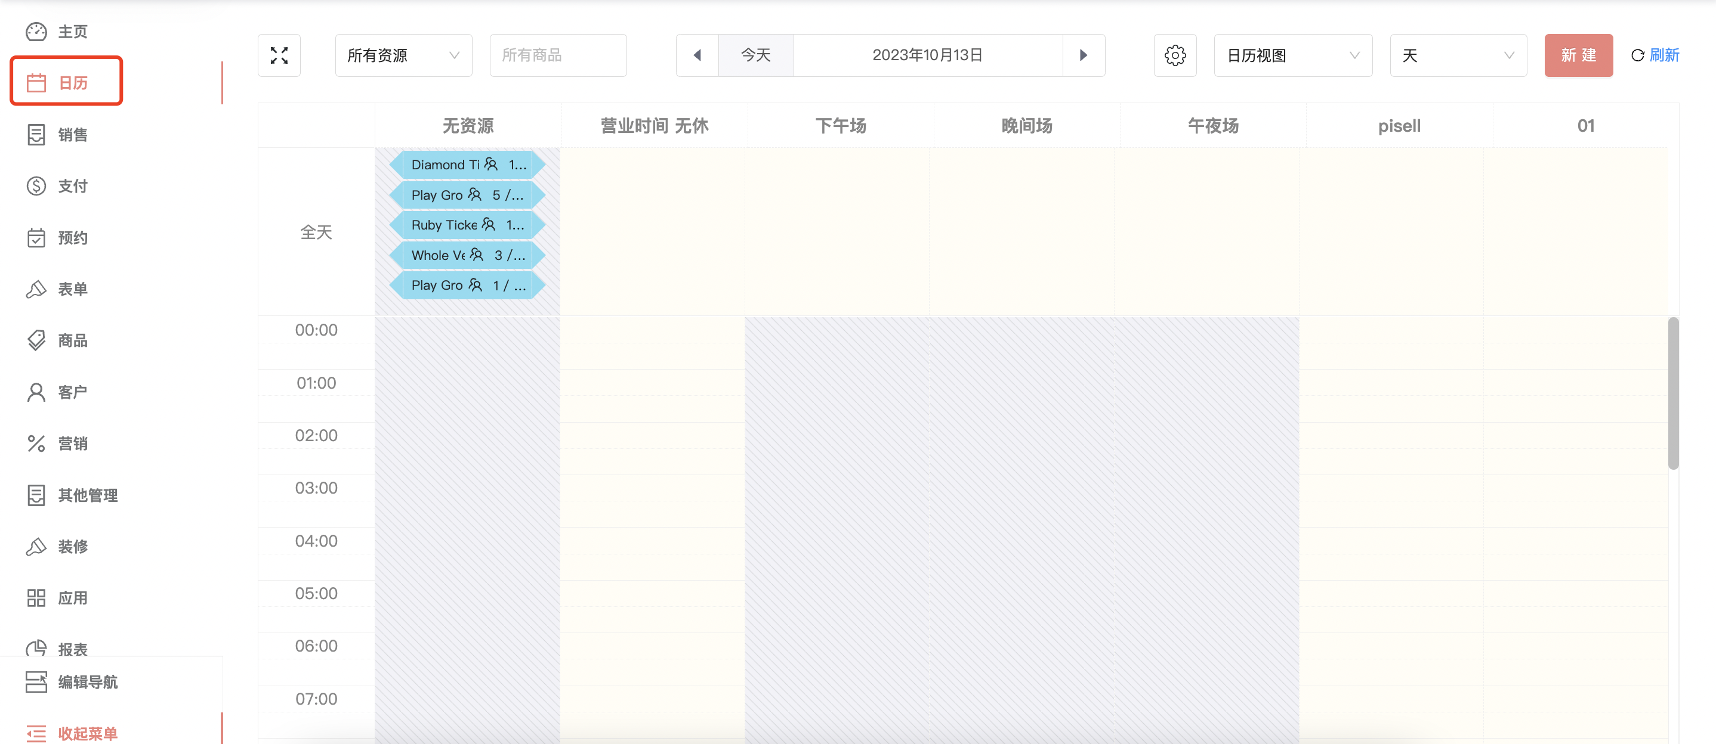
Task: Click the 营销 percent icon
Action: [x=36, y=443]
